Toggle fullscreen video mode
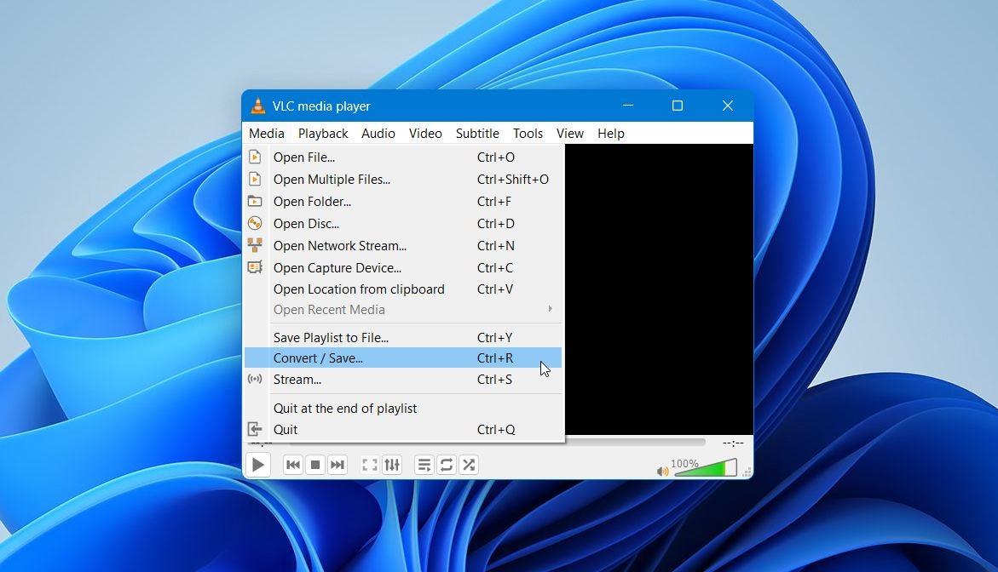 370,465
